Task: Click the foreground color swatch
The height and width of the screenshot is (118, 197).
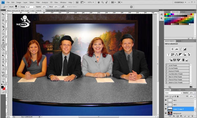Action: pos(2,87)
